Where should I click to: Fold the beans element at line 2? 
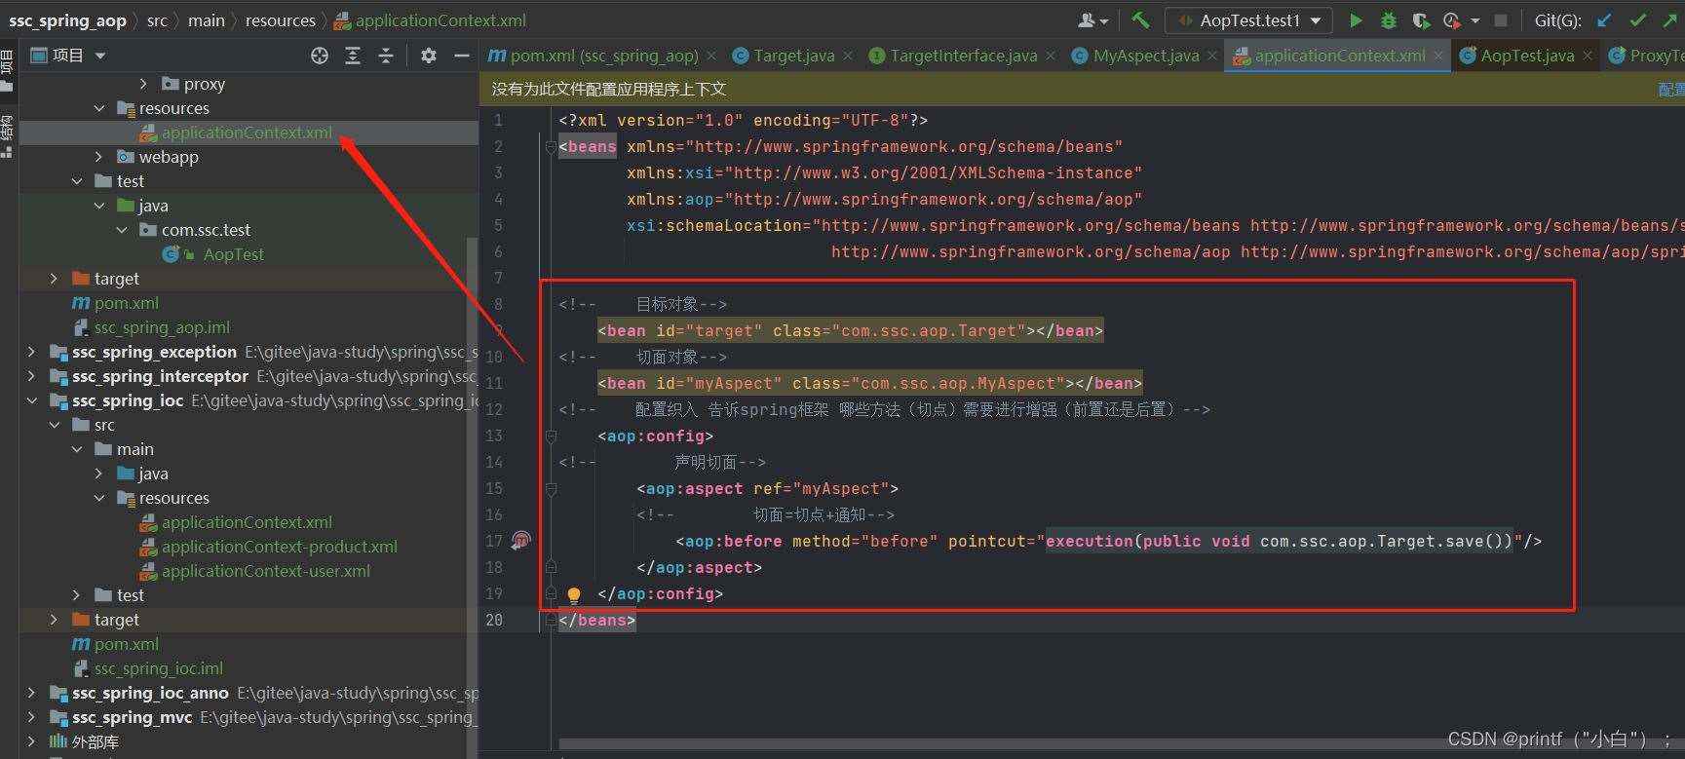point(551,146)
